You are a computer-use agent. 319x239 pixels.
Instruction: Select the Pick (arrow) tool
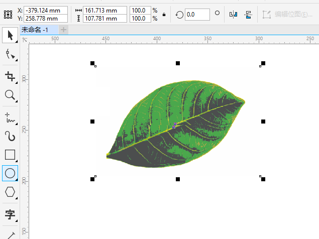(10, 35)
